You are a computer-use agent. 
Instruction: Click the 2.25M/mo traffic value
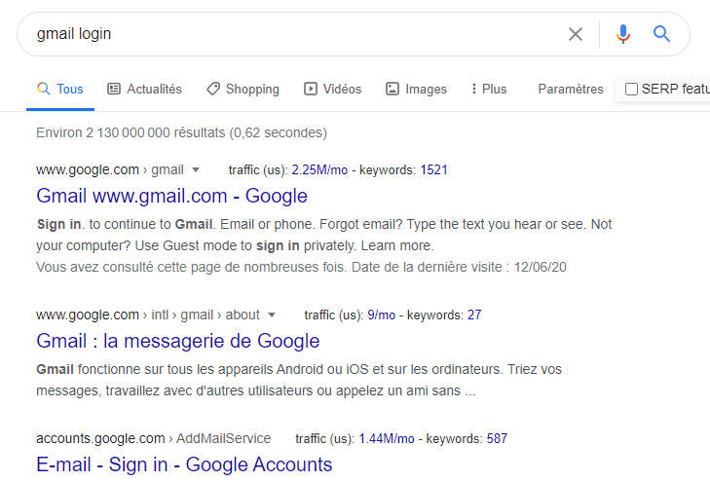click(x=319, y=169)
